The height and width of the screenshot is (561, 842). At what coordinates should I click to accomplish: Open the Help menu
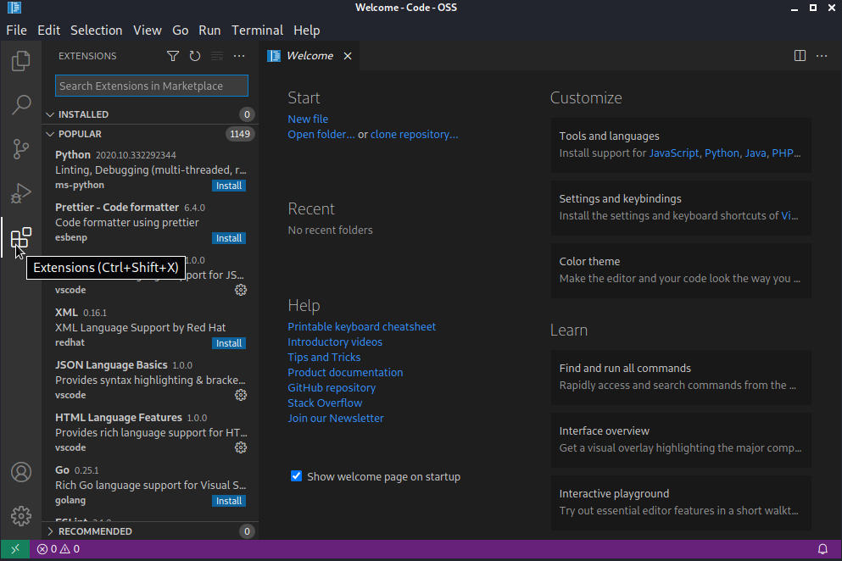307,30
